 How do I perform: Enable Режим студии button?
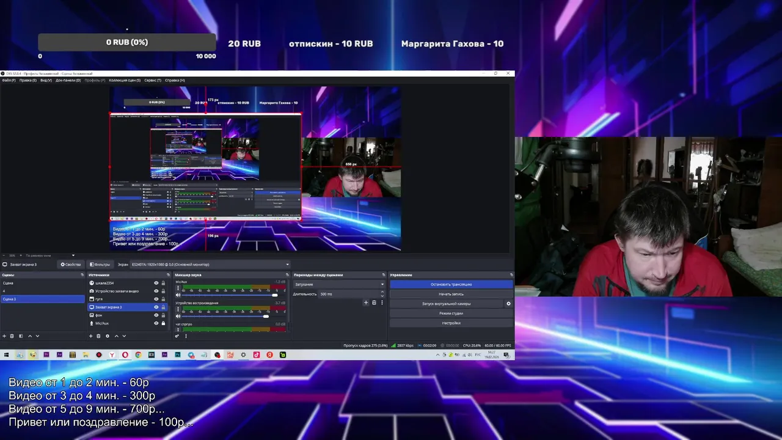(x=451, y=313)
